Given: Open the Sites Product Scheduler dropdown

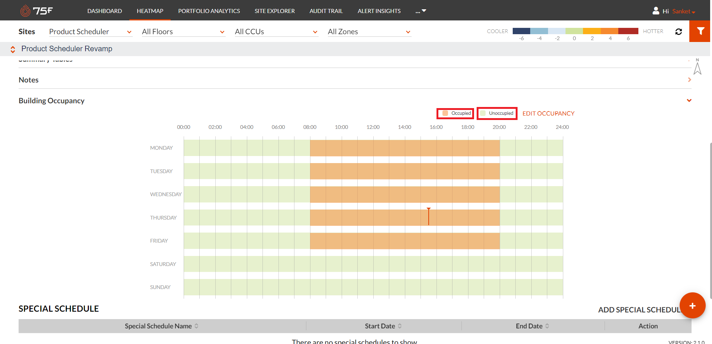Looking at the screenshot, I should pos(90,32).
